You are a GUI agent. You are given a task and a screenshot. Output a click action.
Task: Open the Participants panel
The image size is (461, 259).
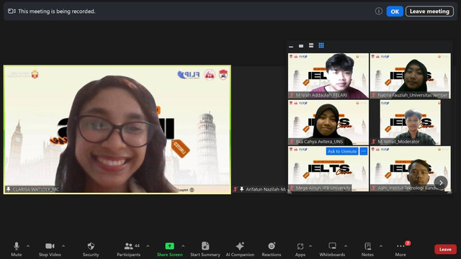(128, 250)
